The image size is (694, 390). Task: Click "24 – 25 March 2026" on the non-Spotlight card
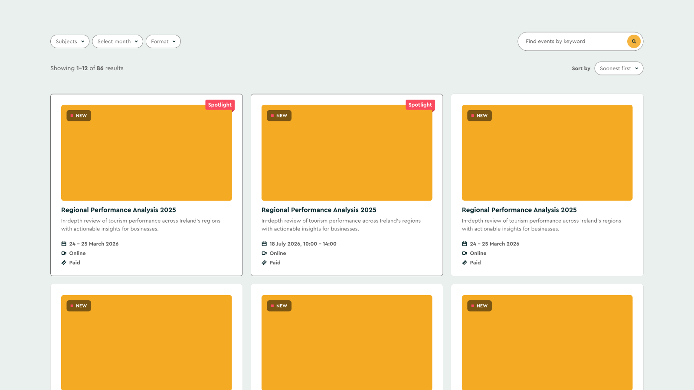pyautogui.click(x=494, y=244)
